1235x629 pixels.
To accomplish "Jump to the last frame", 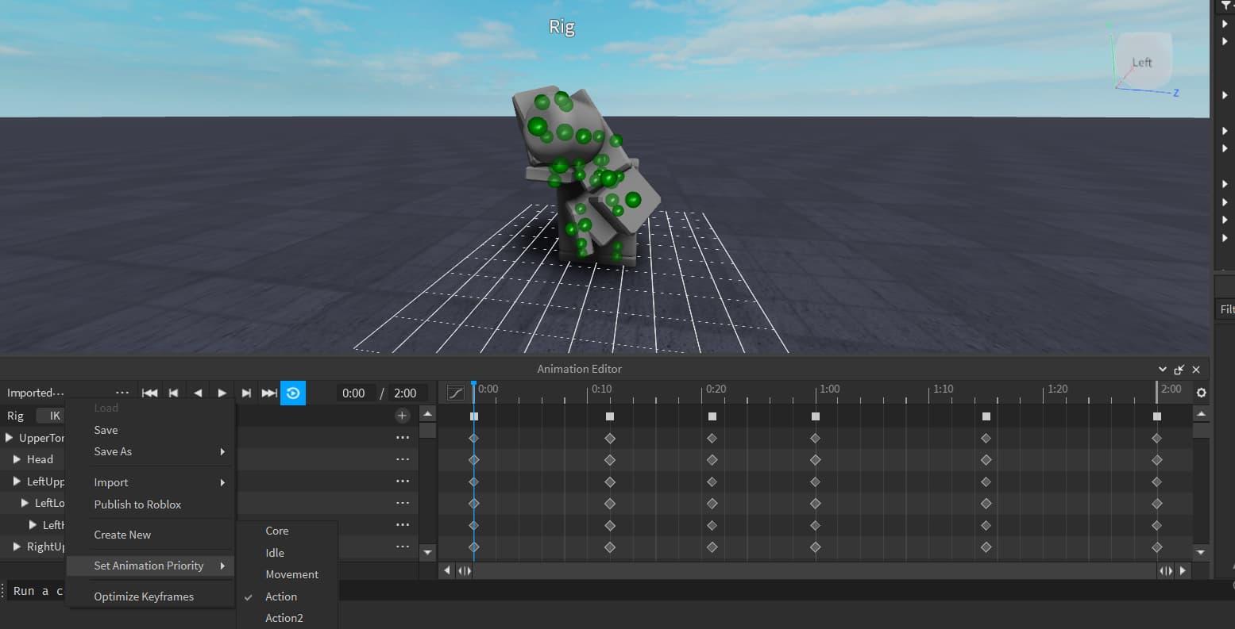I will [x=268, y=392].
